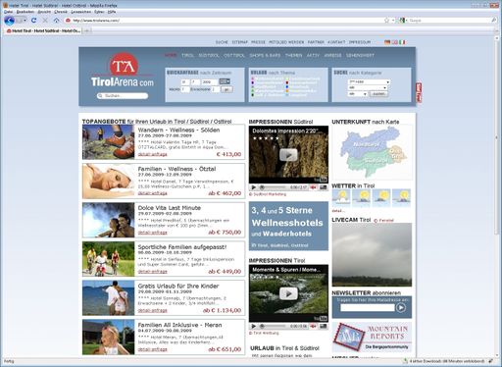Open the hotel category dropdown in Suche nach Kategorie
This screenshot has height=367, width=502.
pos(369,81)
